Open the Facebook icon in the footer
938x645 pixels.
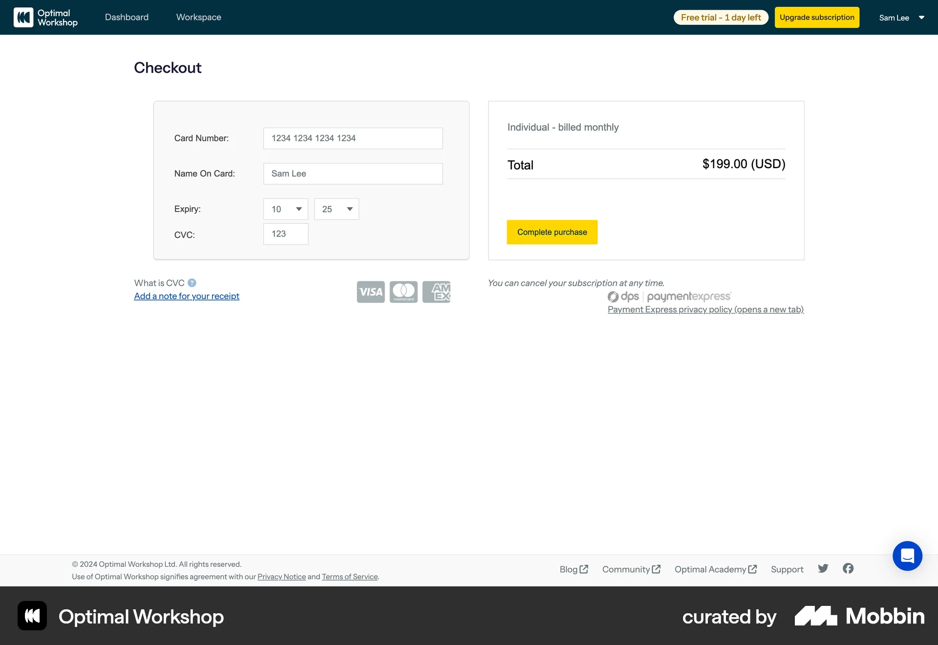(x=848, y=568)
